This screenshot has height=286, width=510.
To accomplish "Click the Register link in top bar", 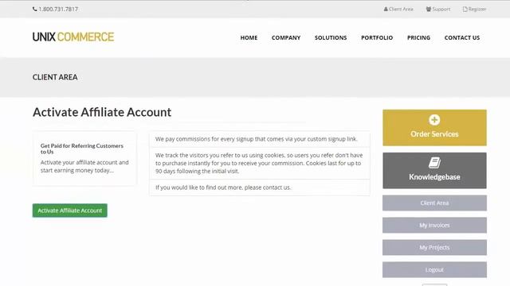I will 477,9.
